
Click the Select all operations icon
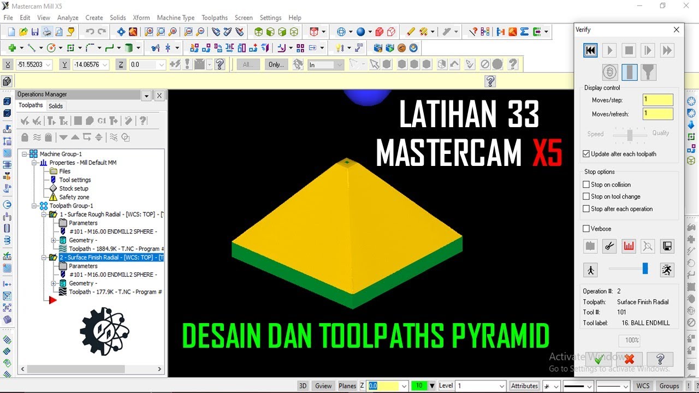pos(25,121)
